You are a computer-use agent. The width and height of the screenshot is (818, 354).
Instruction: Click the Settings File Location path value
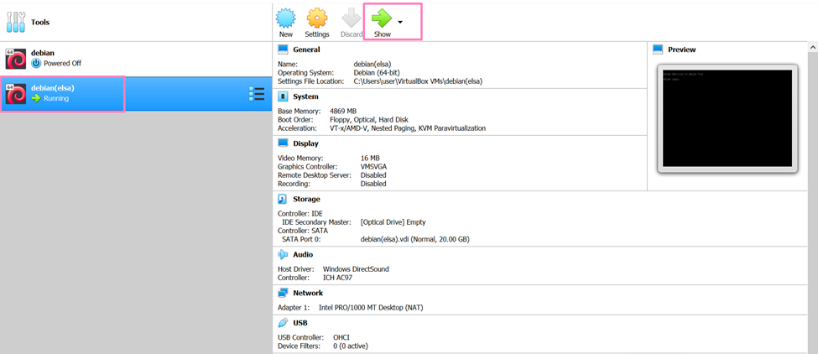coord(418,81)
